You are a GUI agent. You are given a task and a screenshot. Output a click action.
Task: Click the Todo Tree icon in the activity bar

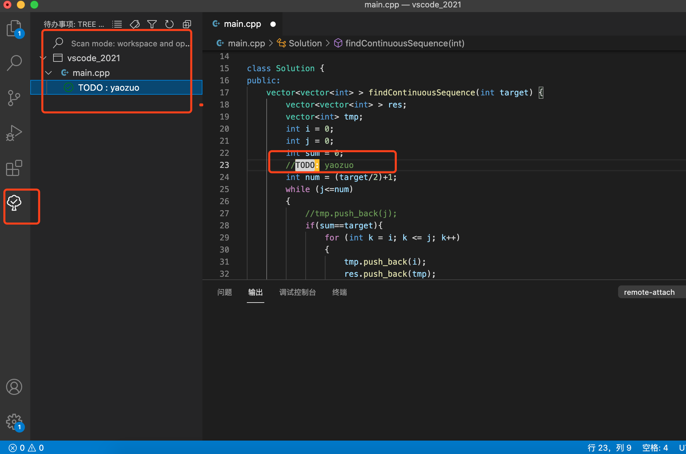click(14, 203)
